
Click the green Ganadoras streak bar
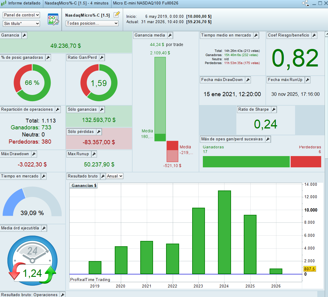[x=246, y=162]
